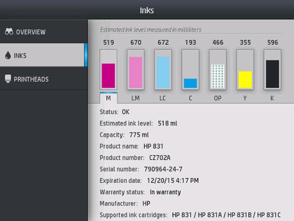294x221 pixels.
Task: Click the Estimated ink level 518 ml line
Action: coord(138,123)
